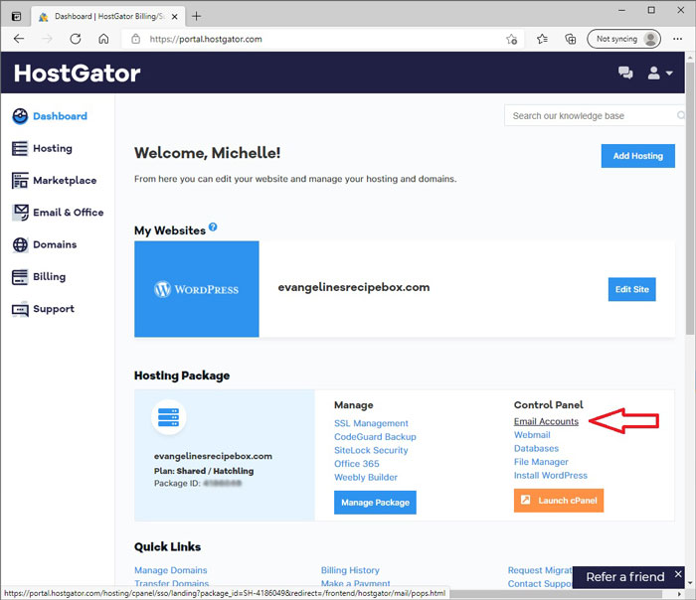Click the browser refresh button
The image size is (696, 600).
76,39
